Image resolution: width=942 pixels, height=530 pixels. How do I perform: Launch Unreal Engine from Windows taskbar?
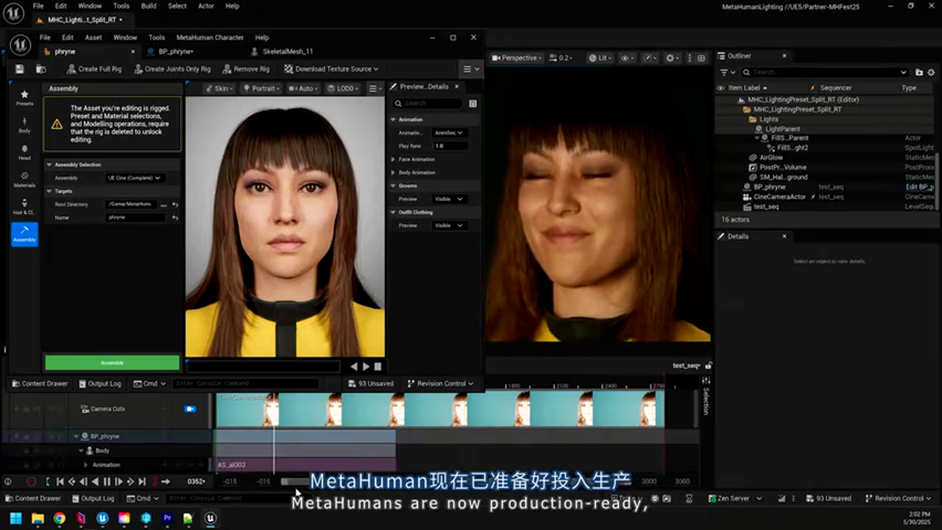pos(210,518)
